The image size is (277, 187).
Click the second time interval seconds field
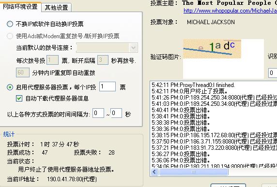click(116, 113)
